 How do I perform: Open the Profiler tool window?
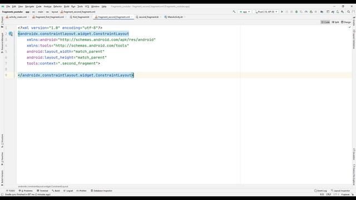pyautogui.click(x=82, y=191)
